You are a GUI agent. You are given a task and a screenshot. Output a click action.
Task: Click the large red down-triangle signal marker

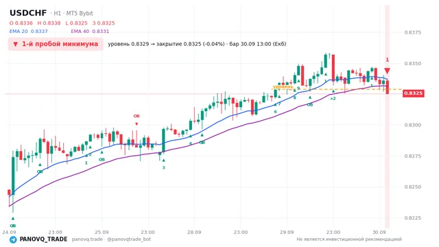[x=387, y=71]
